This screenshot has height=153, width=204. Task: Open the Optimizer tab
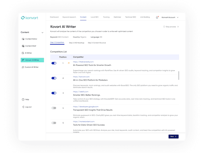point(117,17)
